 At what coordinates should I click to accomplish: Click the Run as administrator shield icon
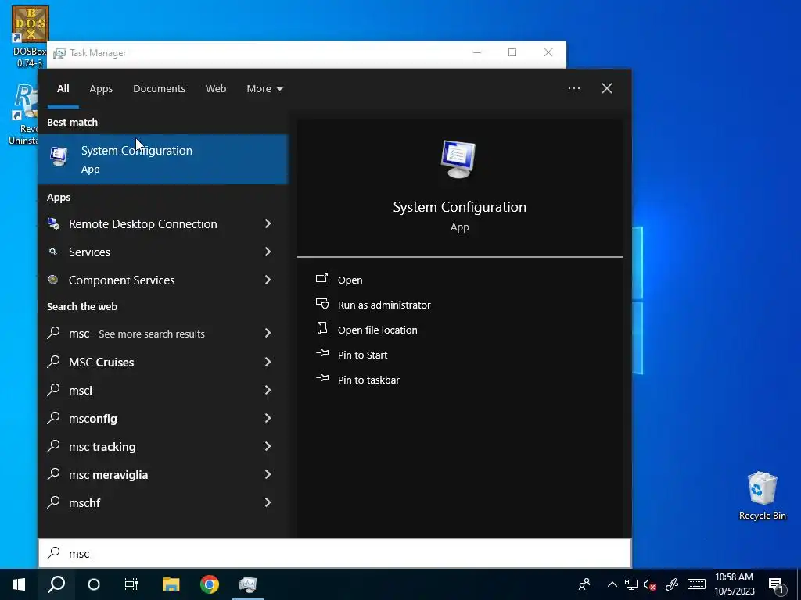tap(321, 304)
